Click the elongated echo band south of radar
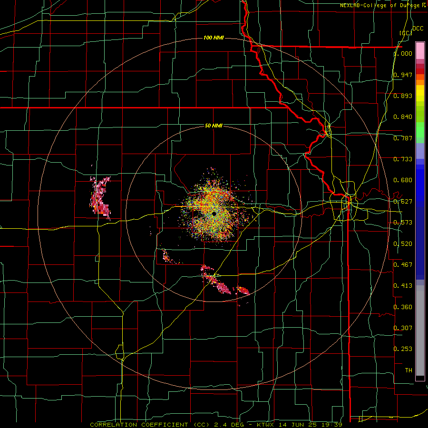This screenshot has height=428, width=428. 217,280
